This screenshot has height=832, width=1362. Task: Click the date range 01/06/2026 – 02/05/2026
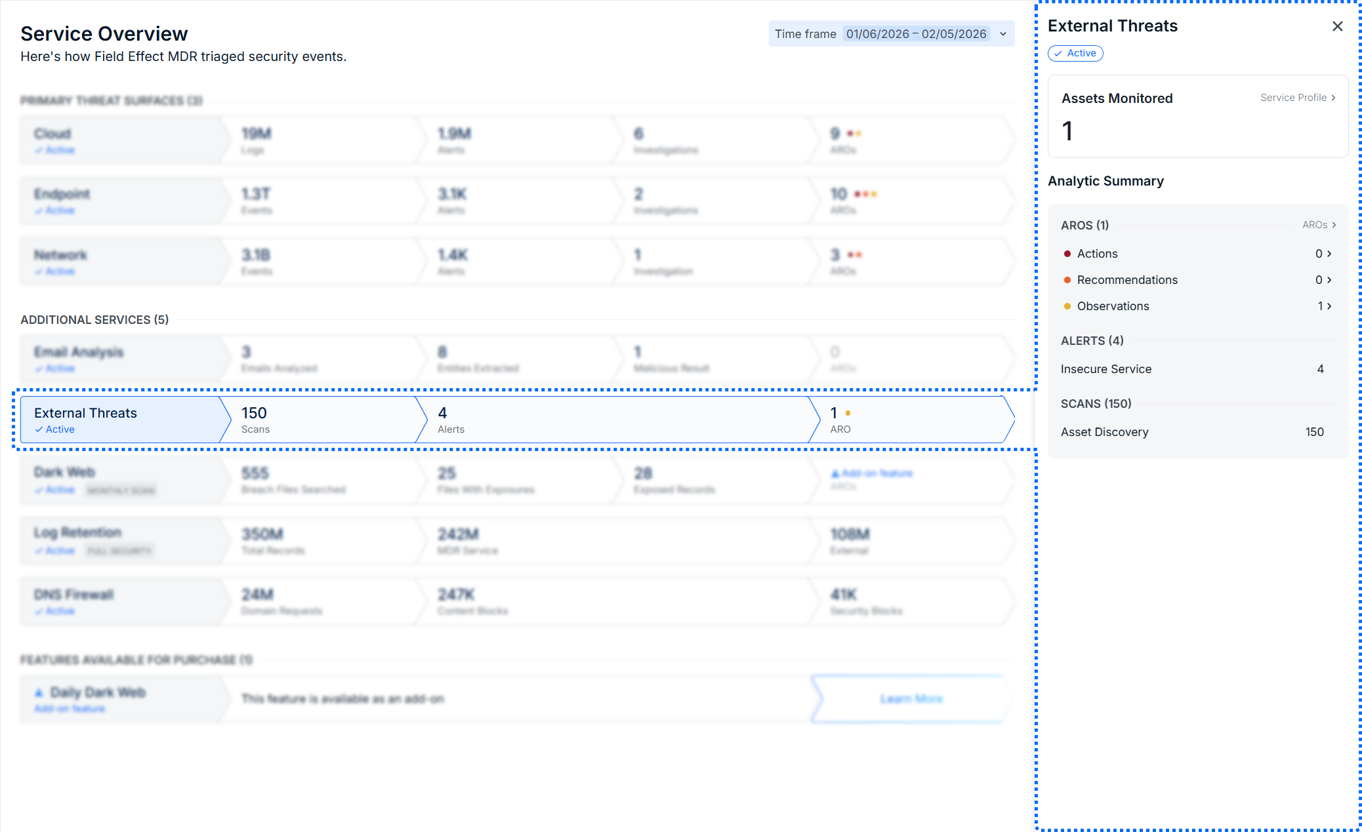[916, 34]
